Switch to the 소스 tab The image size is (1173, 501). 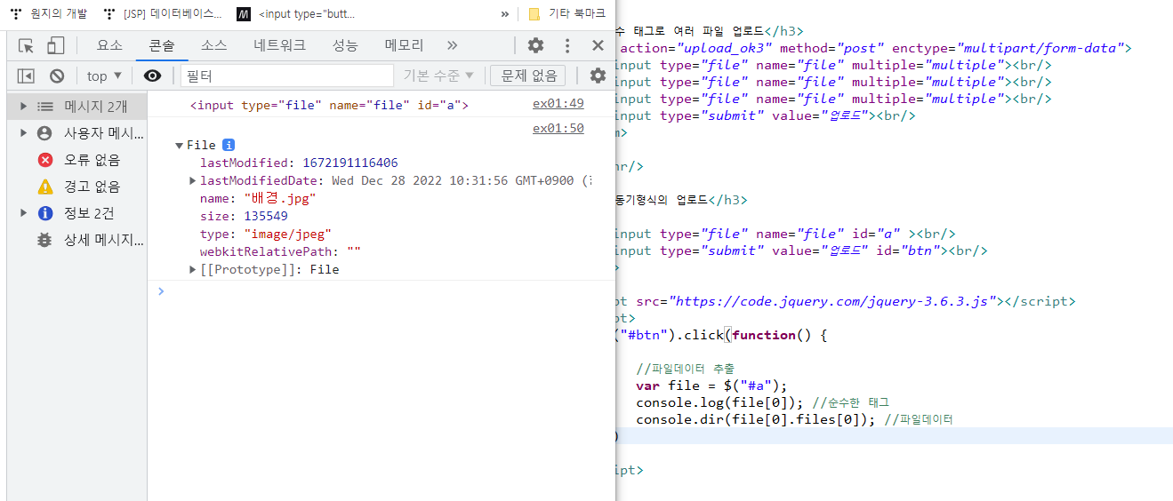(x=213, y=45)
